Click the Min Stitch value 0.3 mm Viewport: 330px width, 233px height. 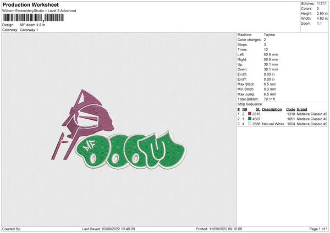pyautogui.click(x=270, y=90)
